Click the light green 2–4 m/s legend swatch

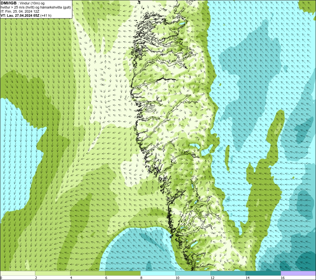point(52,273)
